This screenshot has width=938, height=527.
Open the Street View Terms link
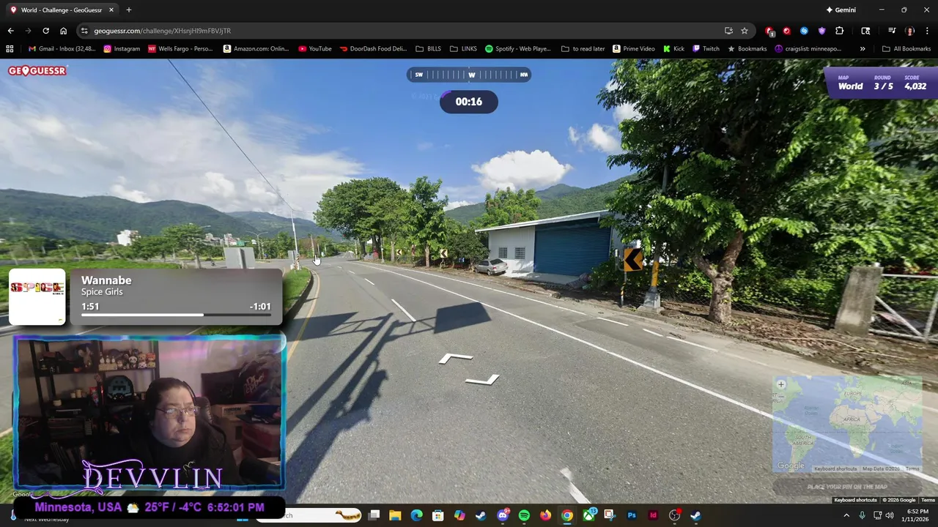(x=928, y=500)
